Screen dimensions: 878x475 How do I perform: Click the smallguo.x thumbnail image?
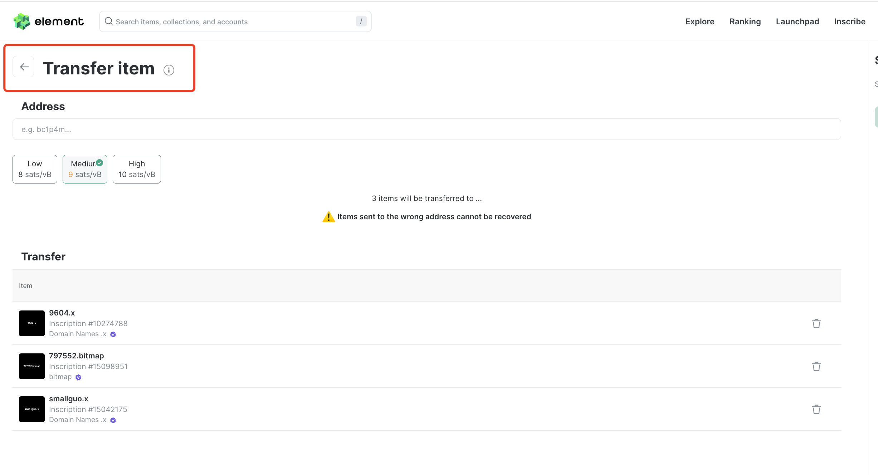(x=32, y=409)
